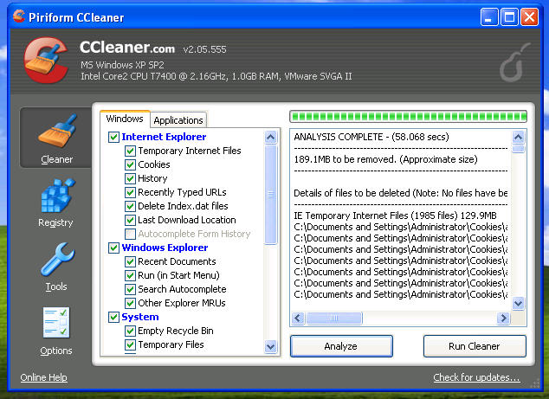Open the Cleaner section in the sidebar
549x399 pixels.
coord(56,138)
